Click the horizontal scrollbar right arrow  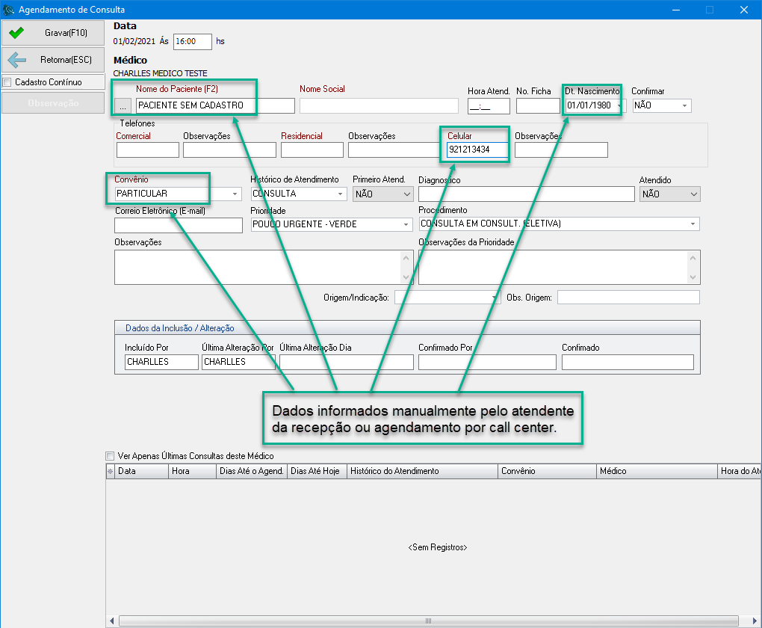coord(755,621)
